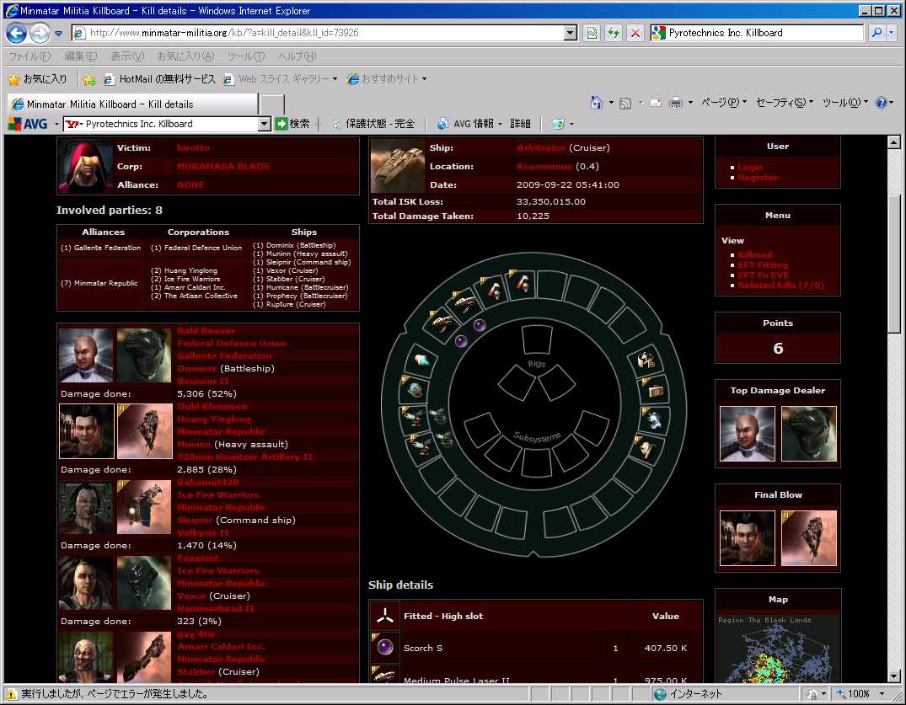Click the AVG 詳細 toolbar button
Viewport: 906px width, 705px height.
tap(520, 124)
